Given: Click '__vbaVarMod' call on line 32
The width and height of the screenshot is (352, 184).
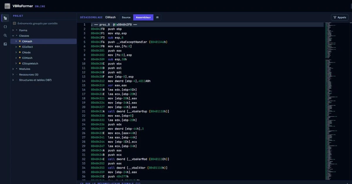Looking at the screenshot, I should coord(138,159).
